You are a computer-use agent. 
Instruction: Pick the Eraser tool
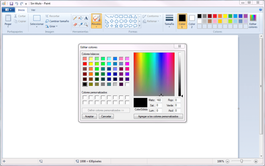pos(75,24)
